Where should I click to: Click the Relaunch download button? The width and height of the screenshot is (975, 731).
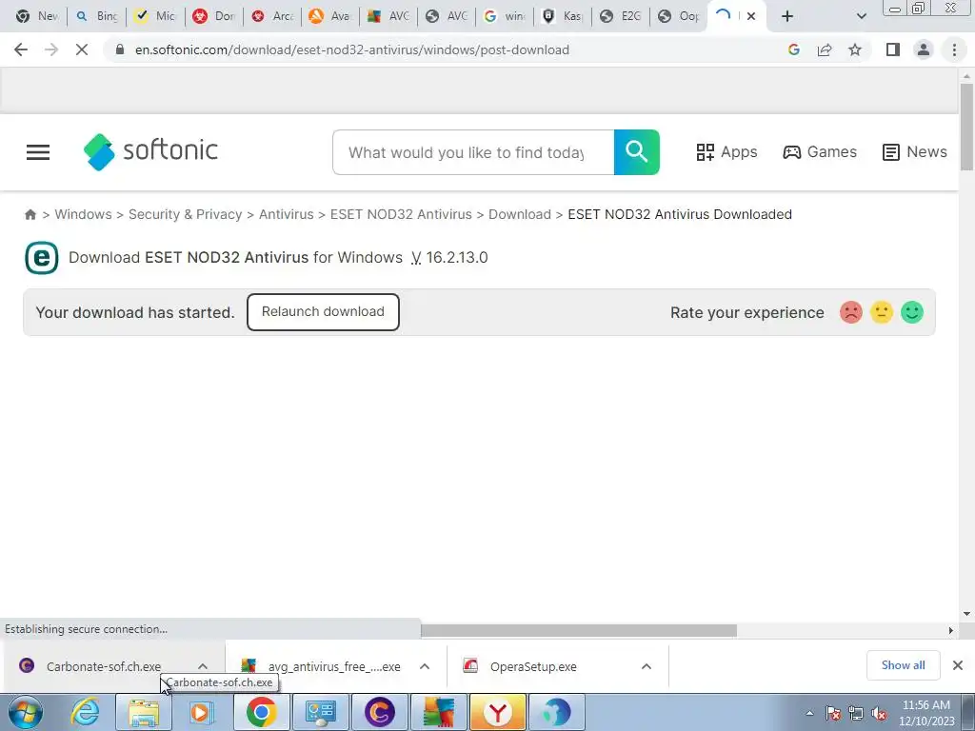pyautogui.click(x=323, y=312)
